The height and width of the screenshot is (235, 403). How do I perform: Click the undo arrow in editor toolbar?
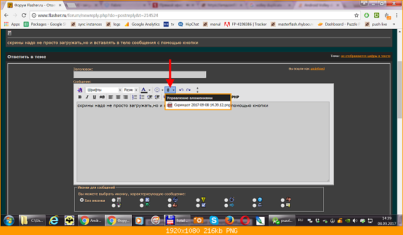(181, 90)
